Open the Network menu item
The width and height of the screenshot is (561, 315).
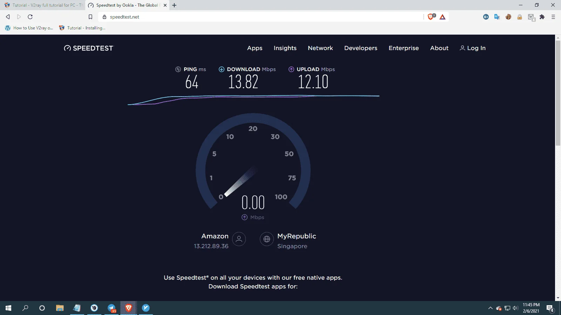click(x=320, y=48)
